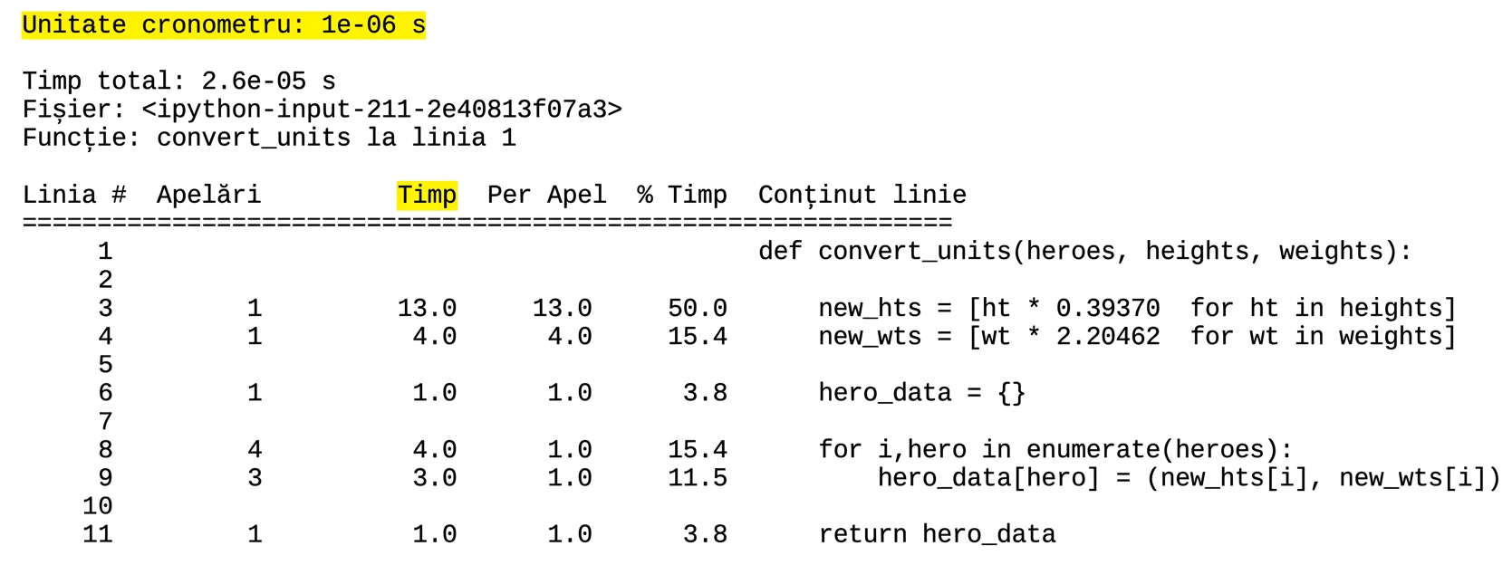Select the 'Timp total: 2.6e-05 s' text

click(x=179, y=81)
